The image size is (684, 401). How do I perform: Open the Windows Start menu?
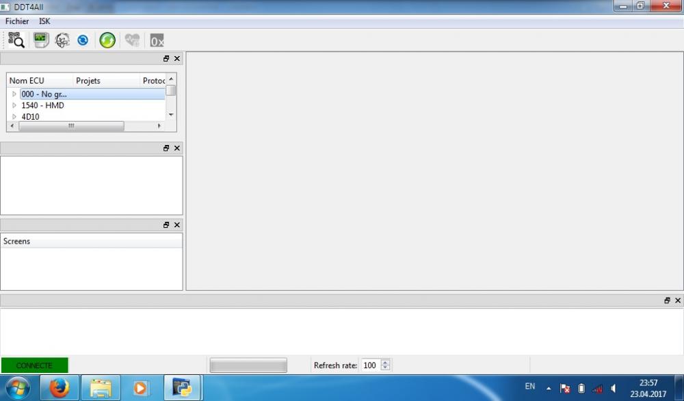[18, 387]
